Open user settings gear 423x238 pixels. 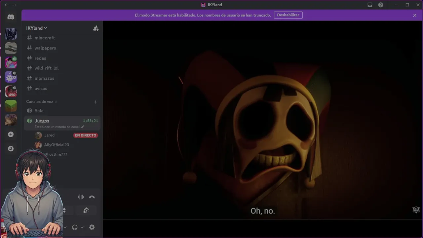click(x=92, y=227)
